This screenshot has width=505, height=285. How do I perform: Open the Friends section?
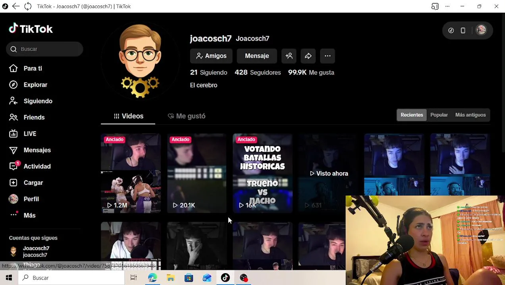[34, 117]
